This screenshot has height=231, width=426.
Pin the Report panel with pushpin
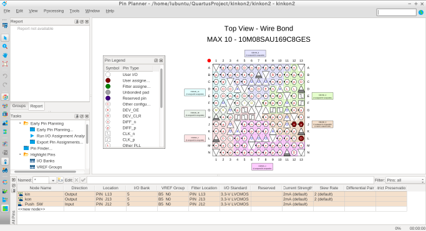click(77, 22)
